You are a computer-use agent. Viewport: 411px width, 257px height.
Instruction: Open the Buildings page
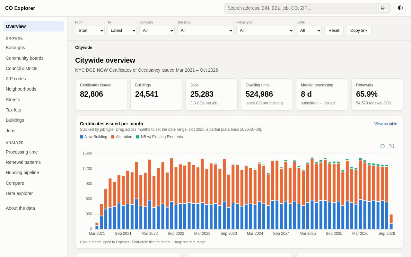point(33,120)
